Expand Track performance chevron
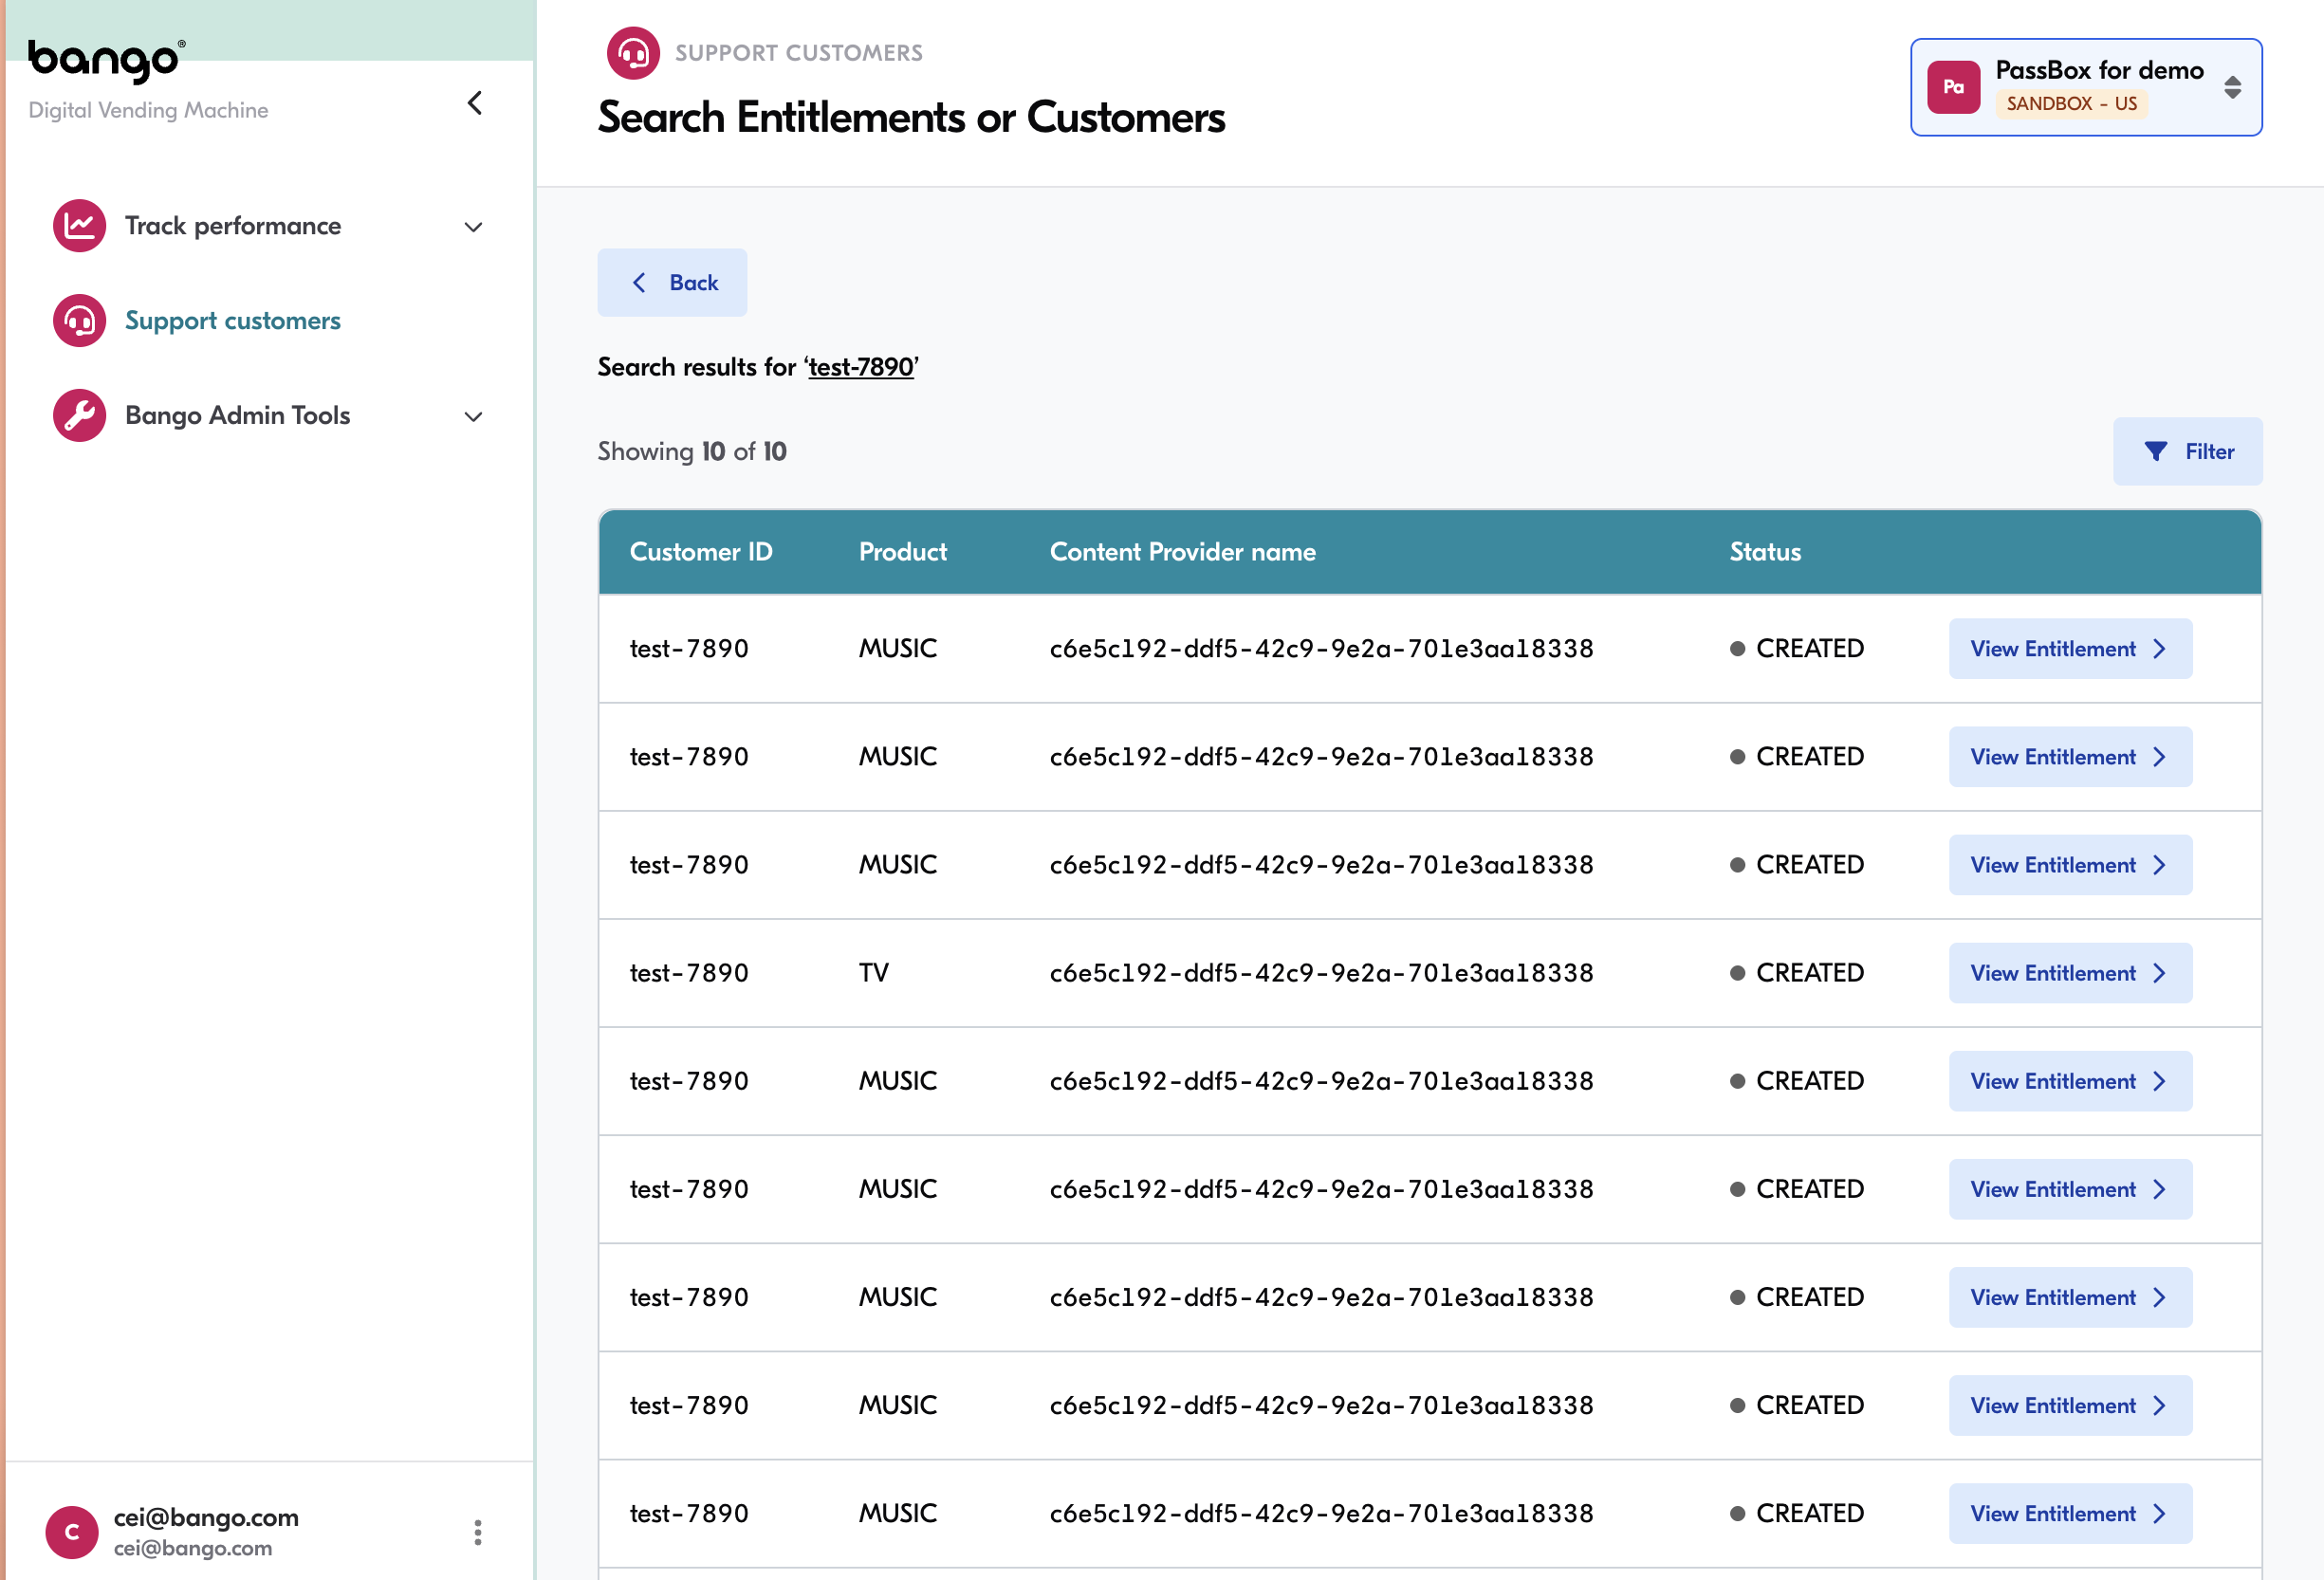This screenshot has width=2324, height=1580. pos(474,227)
